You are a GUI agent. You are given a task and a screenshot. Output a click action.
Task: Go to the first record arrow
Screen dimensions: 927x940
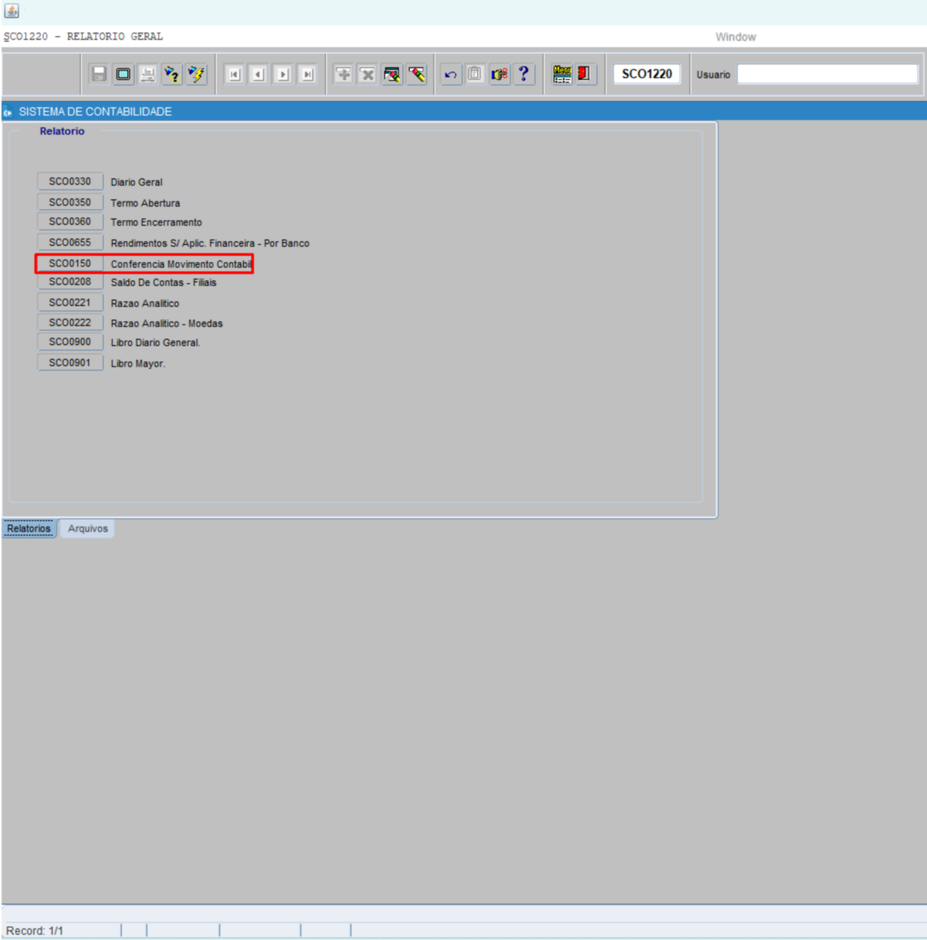coord(234,74)
